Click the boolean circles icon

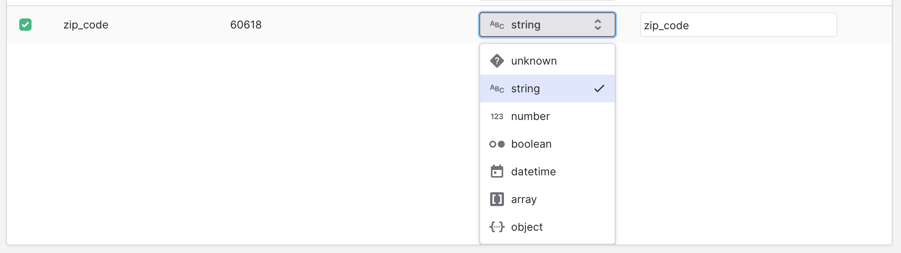(497, 144)
